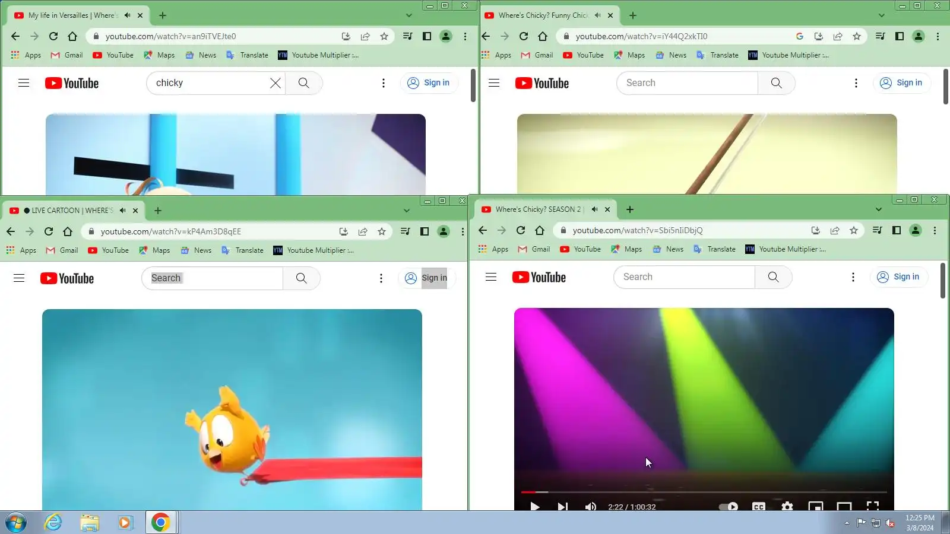950x534 pixels.
Task: Search button in the Season 2 YouTube window
Action: (x=773, y=277)
